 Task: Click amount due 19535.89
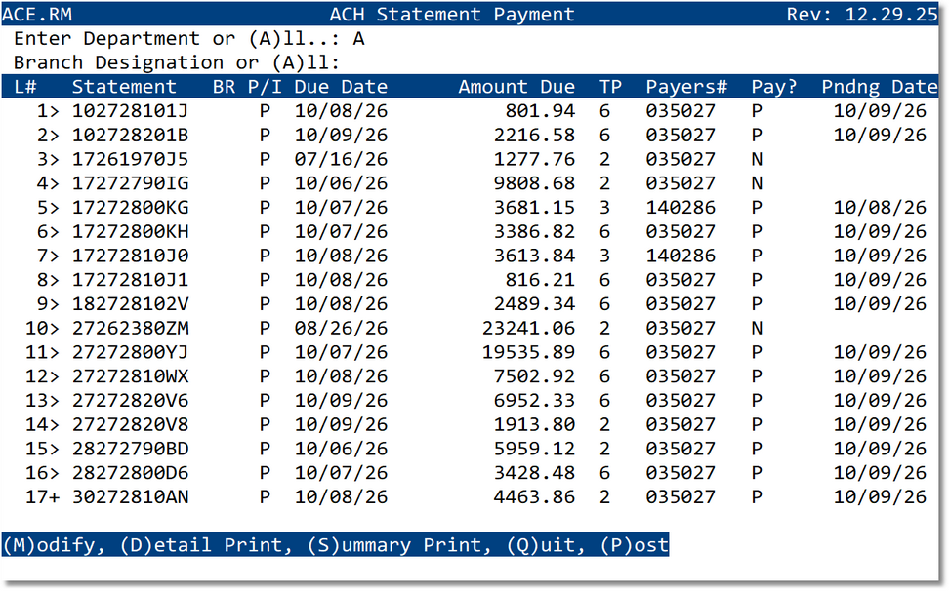[x=528, y=352]
